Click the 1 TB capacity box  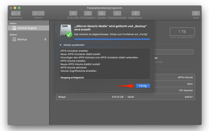tap(182, 32)
